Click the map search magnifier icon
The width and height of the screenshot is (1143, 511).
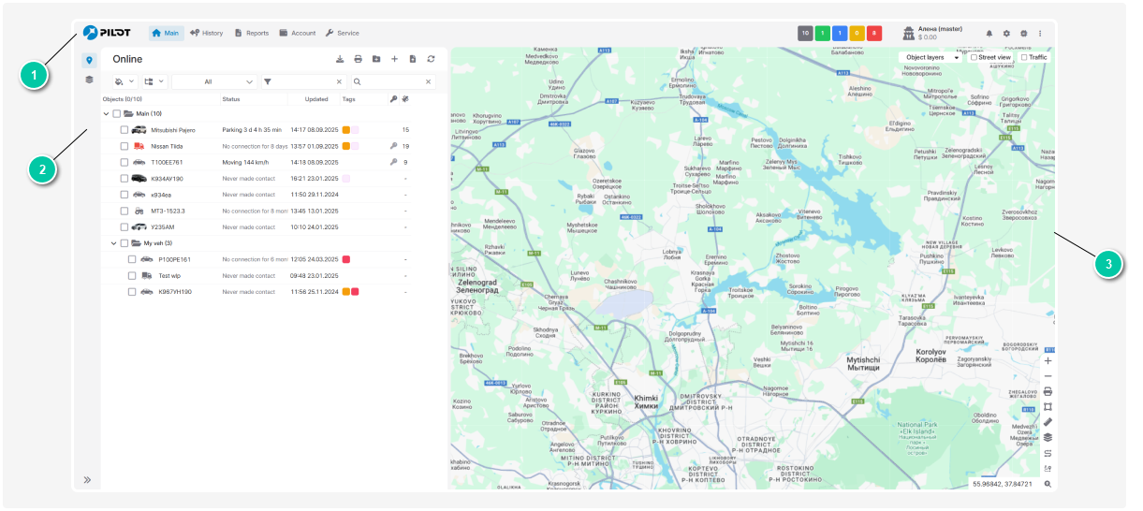(x=1048, y=484)
